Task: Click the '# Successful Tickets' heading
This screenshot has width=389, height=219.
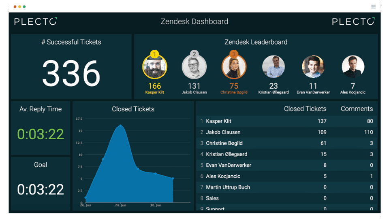Action: tap(71, 42)
